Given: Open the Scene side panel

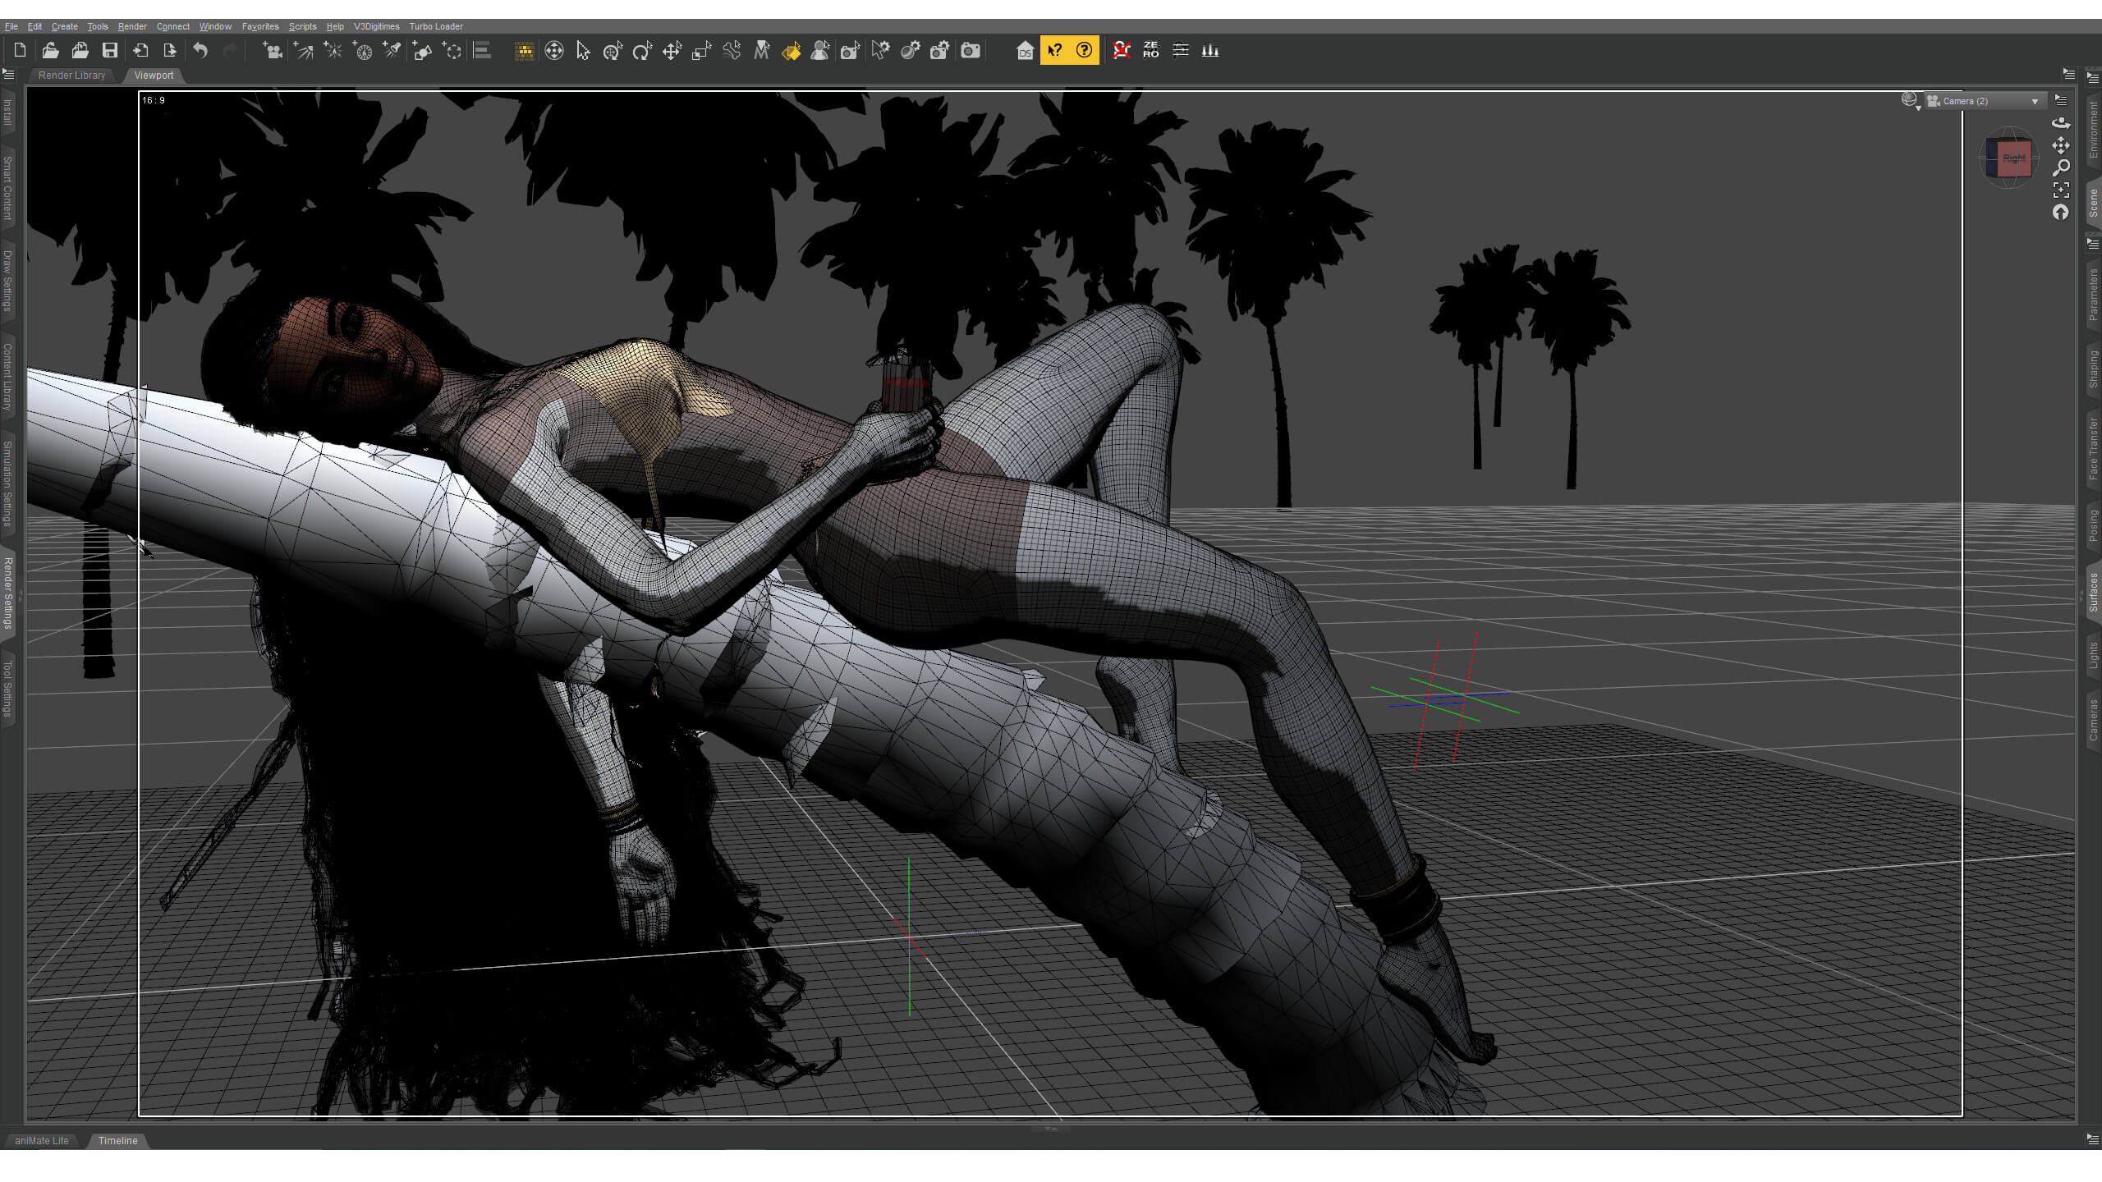Looking at the screenshot, I should point(2094,203).
